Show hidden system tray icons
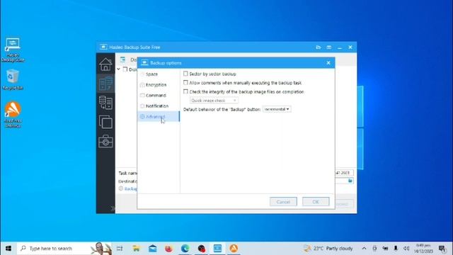Image resolution: width=453 pixels, height=255 pixels. tap(364, 249)
